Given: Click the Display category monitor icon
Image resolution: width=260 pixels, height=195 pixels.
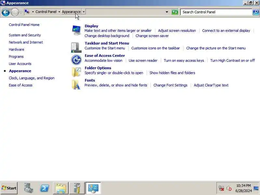Looking at the screenshot, I should 76,30.
